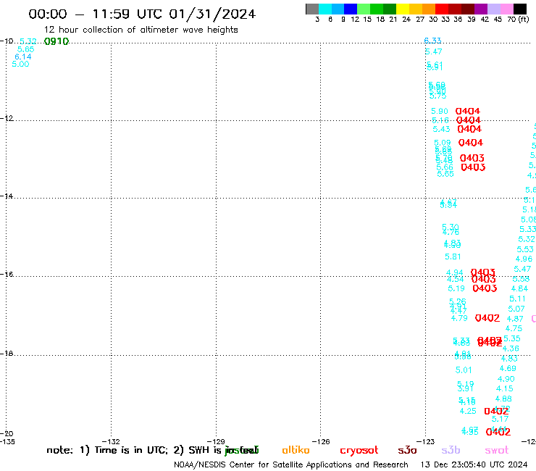Click the "-18" latitude axis label

[x=7, y=354]
